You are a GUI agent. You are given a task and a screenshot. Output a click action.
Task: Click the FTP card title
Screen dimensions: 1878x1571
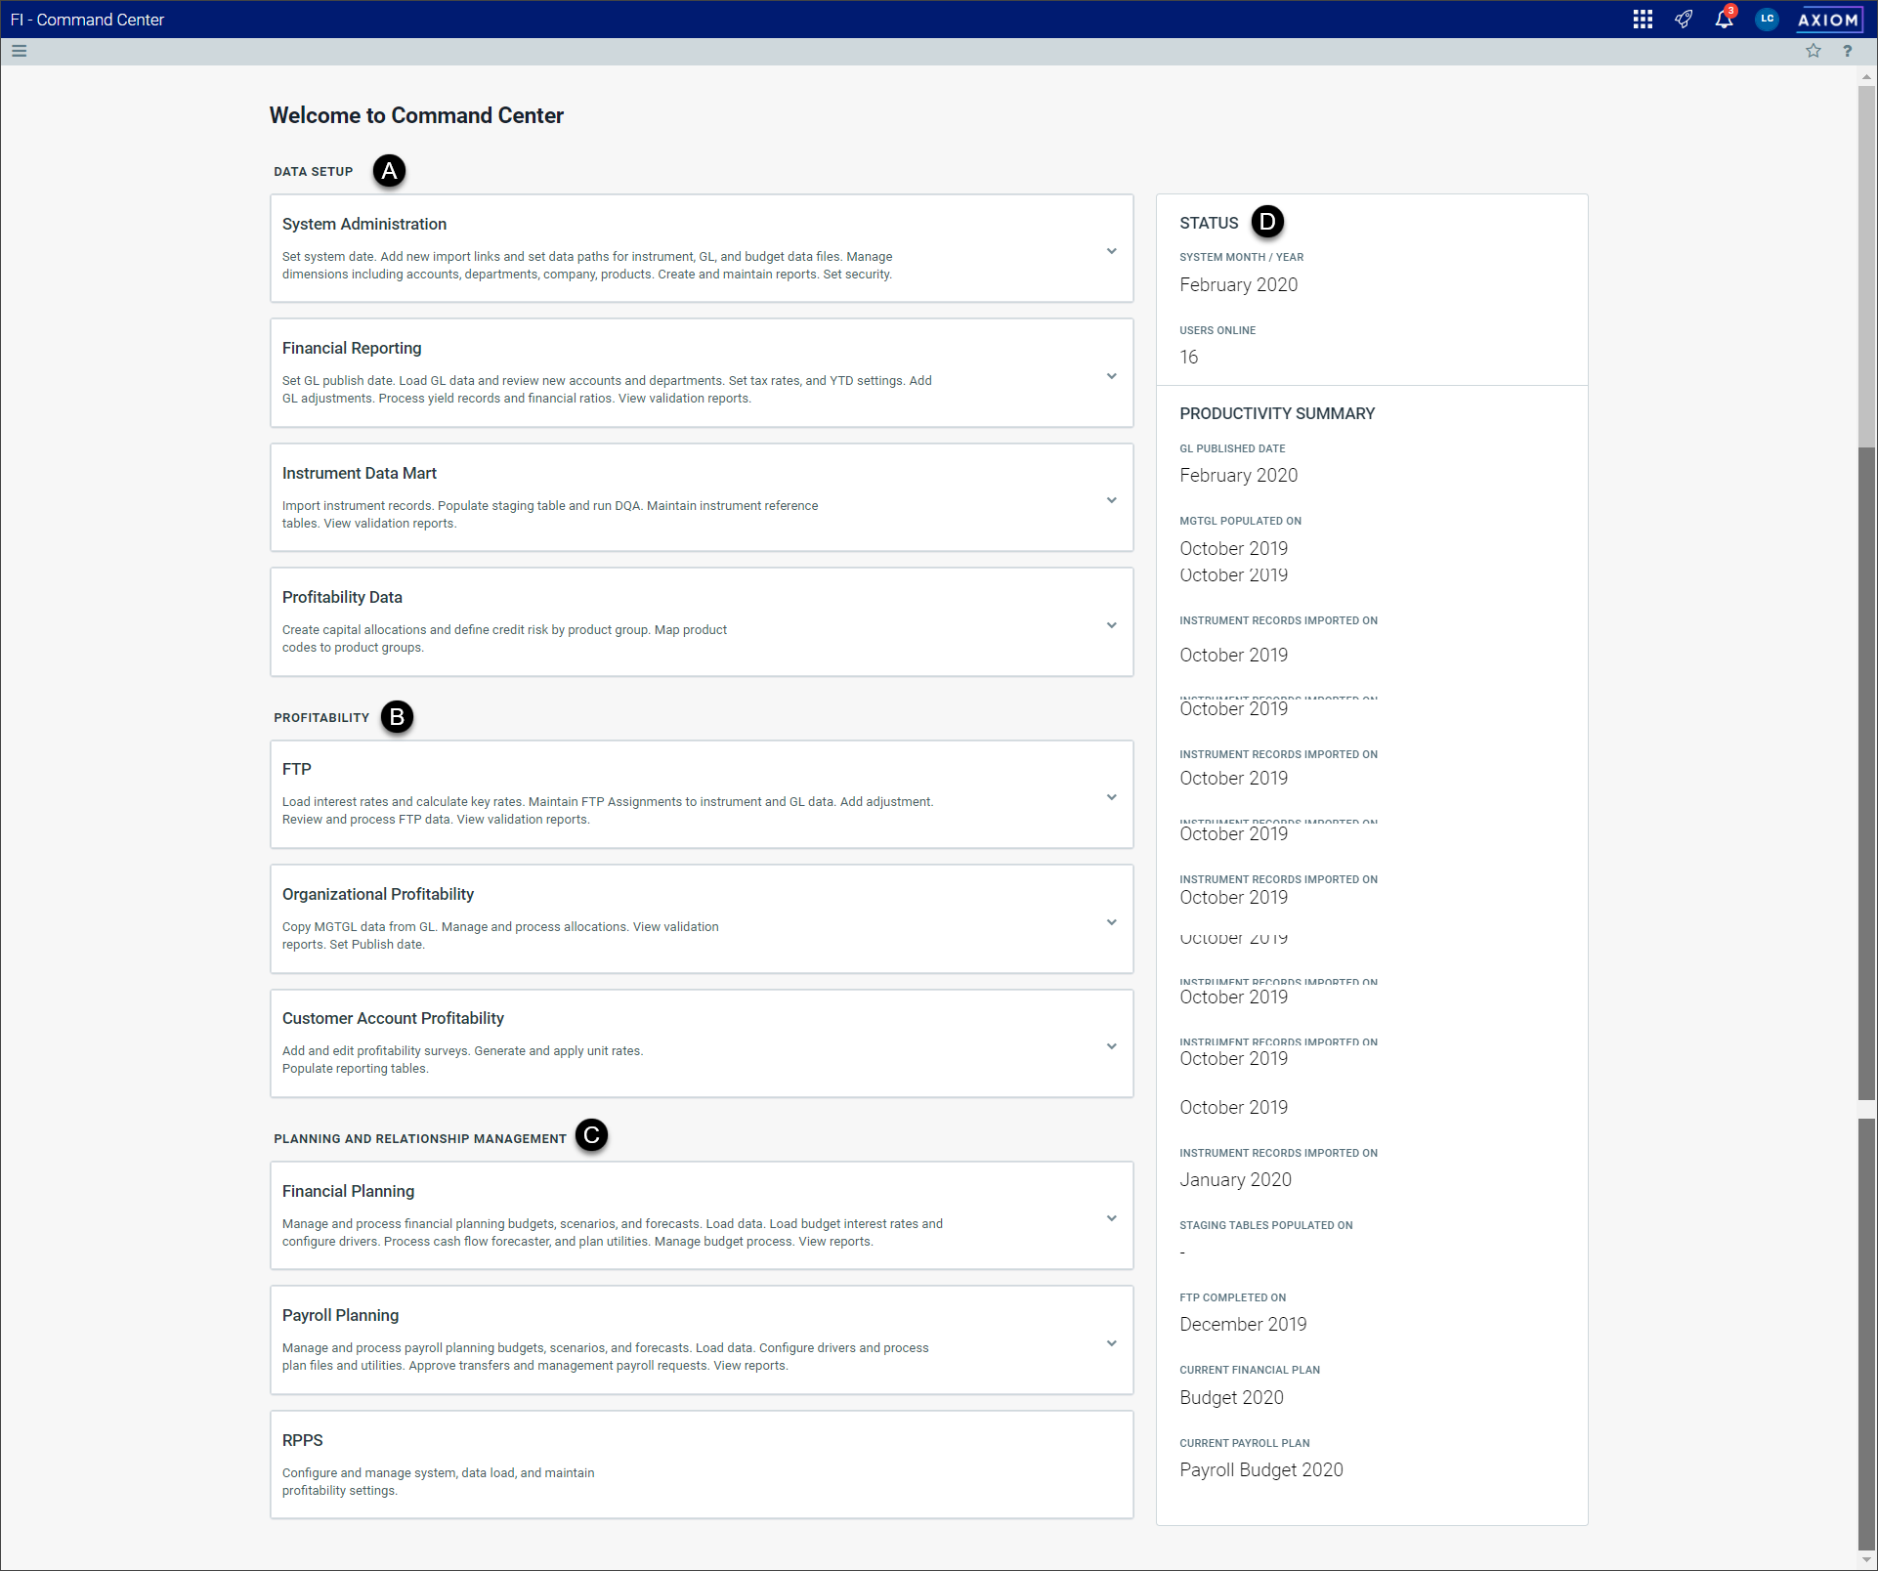click(x=296, y=769)
